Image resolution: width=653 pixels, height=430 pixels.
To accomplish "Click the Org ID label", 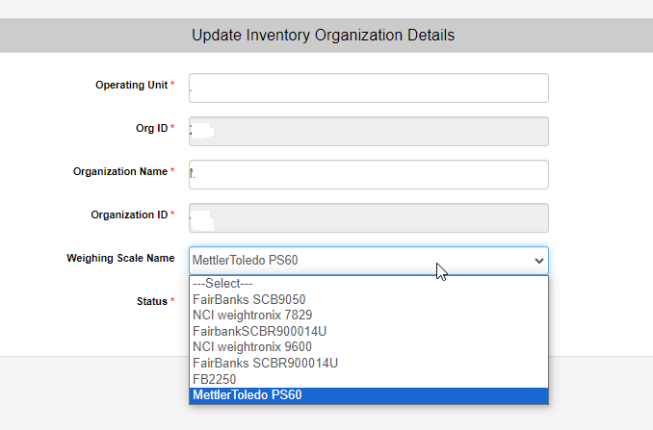I will (x=151, y=129).
